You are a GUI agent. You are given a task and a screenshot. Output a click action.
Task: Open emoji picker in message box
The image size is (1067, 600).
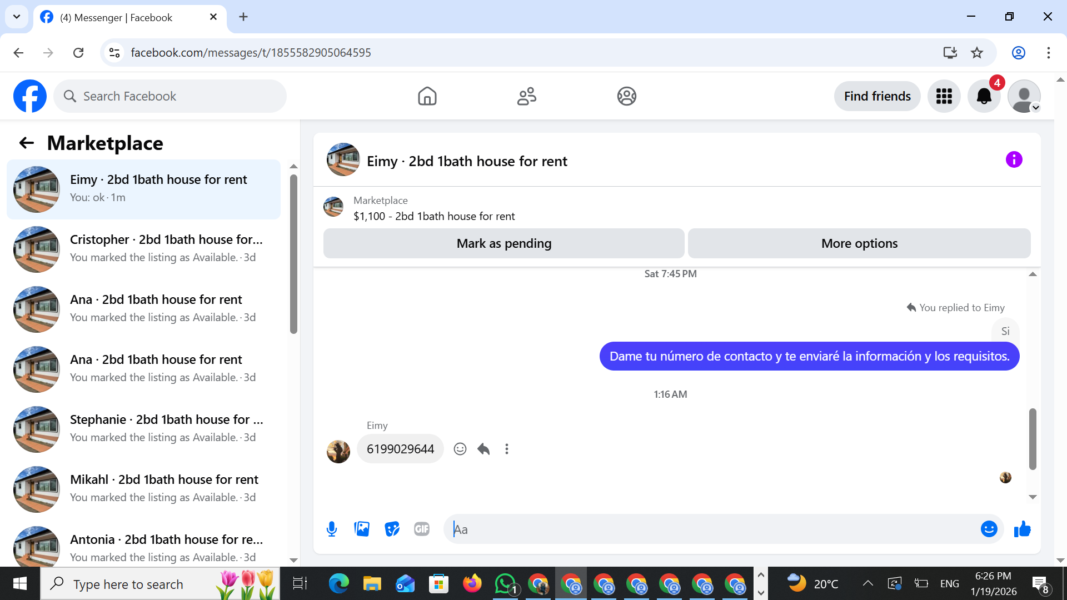989,529
